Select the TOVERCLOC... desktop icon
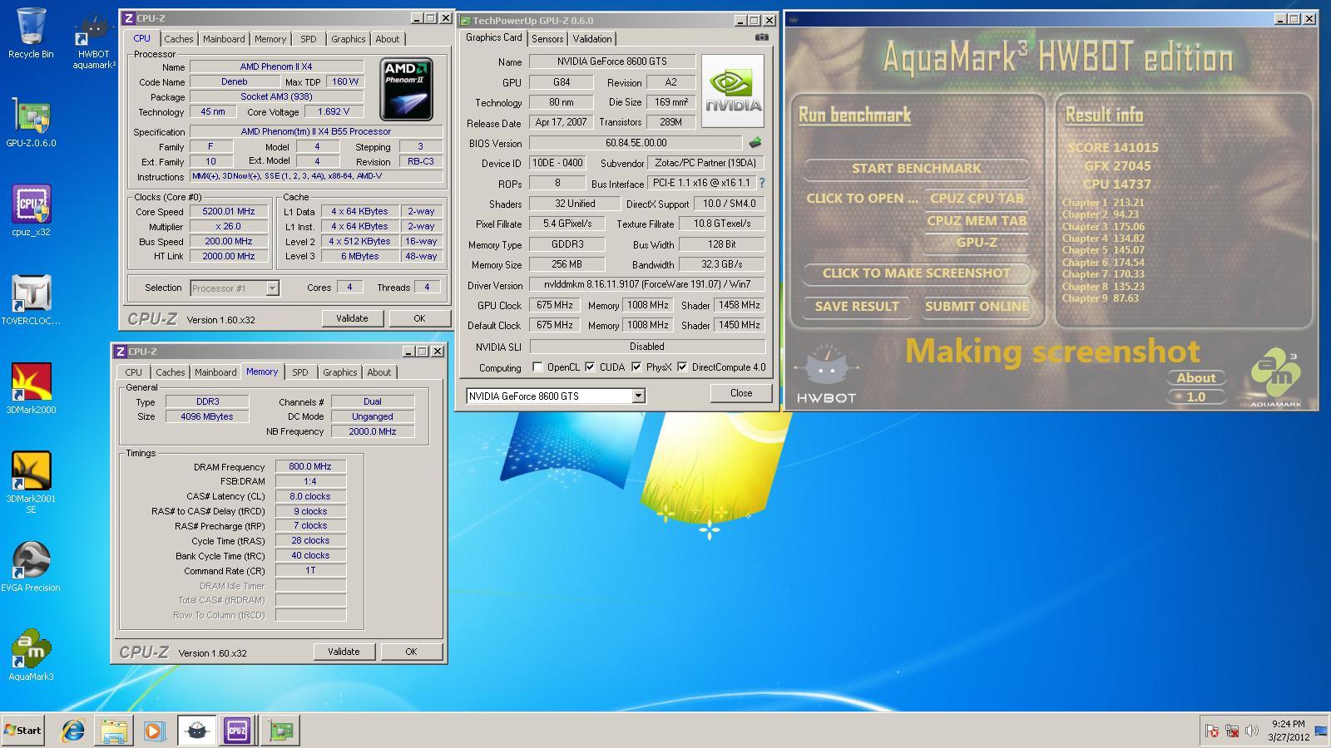This screenshot has height=748, width=1331. 31,300
